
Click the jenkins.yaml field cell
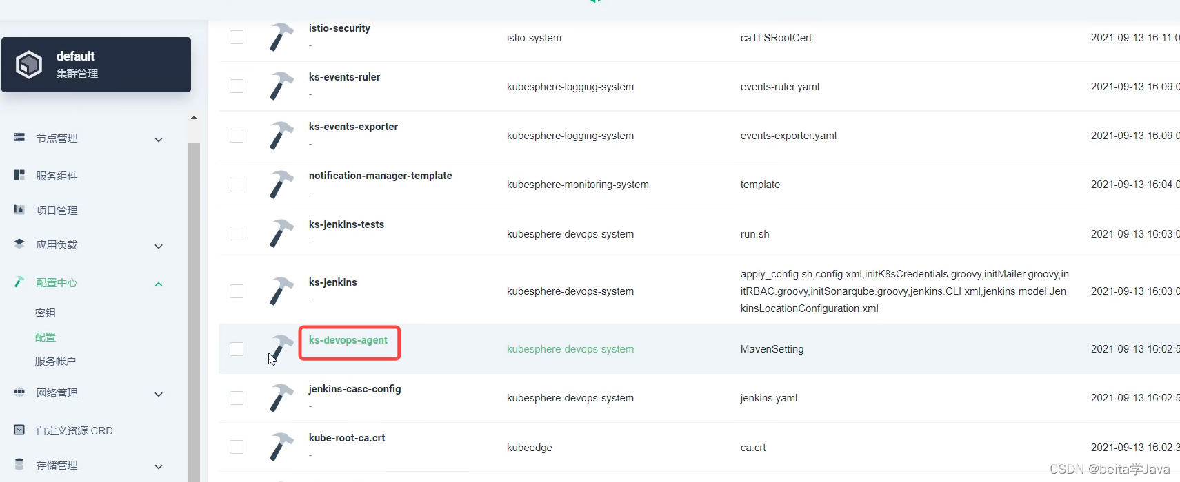(768, 398)
